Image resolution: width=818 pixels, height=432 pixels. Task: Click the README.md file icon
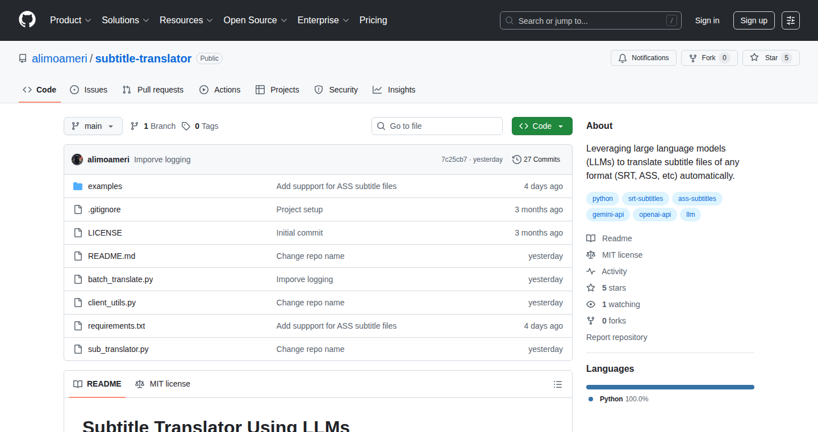click(x=78, y=256)
